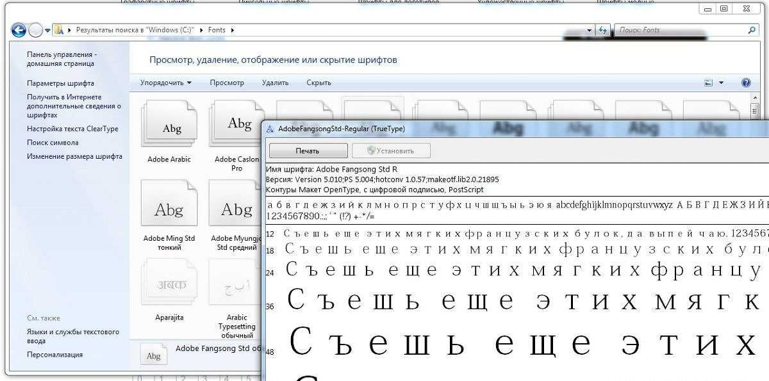Click Удалить in the toolbar

275,83
